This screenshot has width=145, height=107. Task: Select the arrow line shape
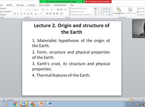(x=101, y=9)
